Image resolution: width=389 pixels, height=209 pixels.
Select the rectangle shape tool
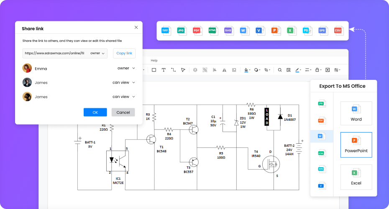coord(154,70)
